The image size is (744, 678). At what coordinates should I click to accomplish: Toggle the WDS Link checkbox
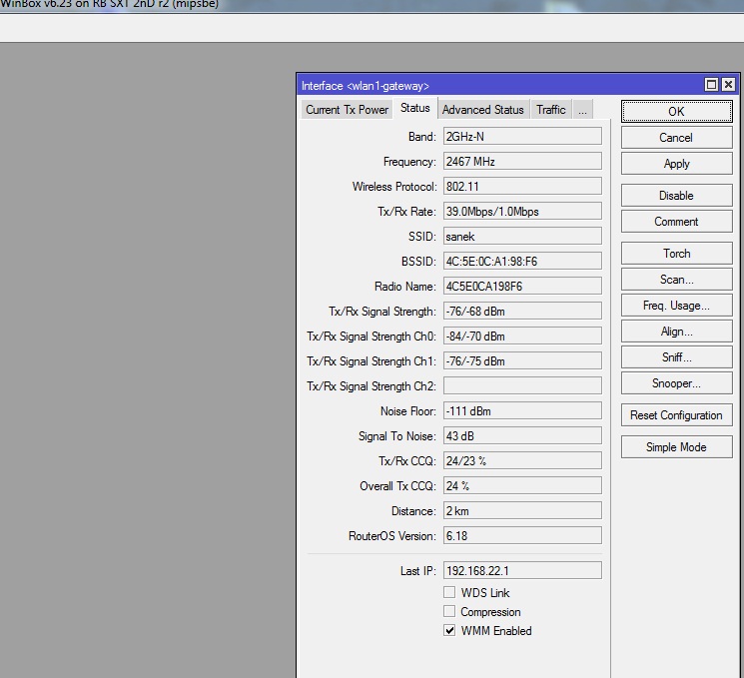click(449, 592)
